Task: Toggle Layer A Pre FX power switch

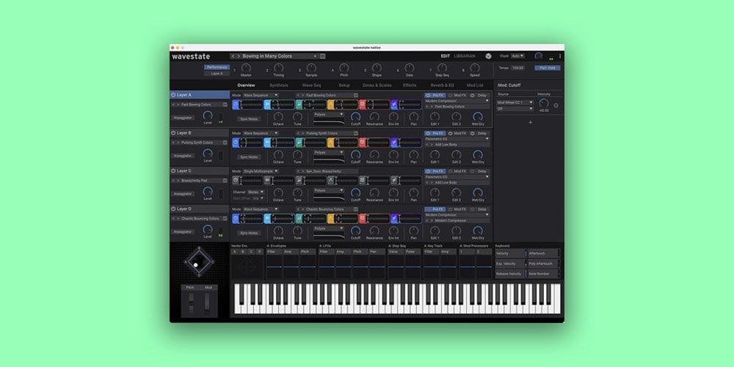Action: click(x=428, y=95)
